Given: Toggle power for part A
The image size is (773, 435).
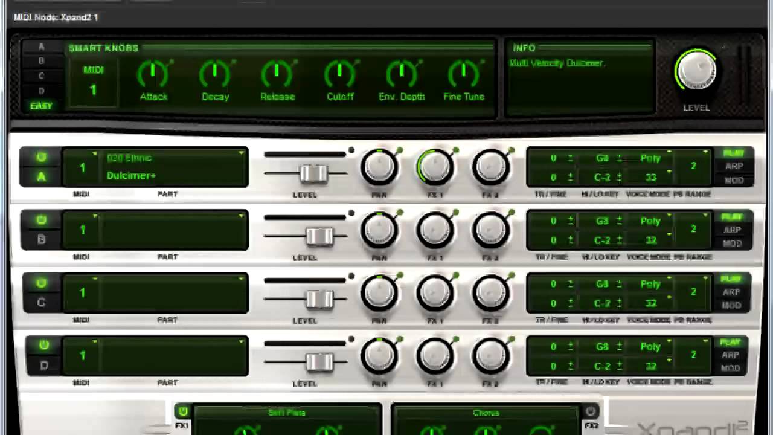Looking at the screenshot, I should (x=41, y=157).
